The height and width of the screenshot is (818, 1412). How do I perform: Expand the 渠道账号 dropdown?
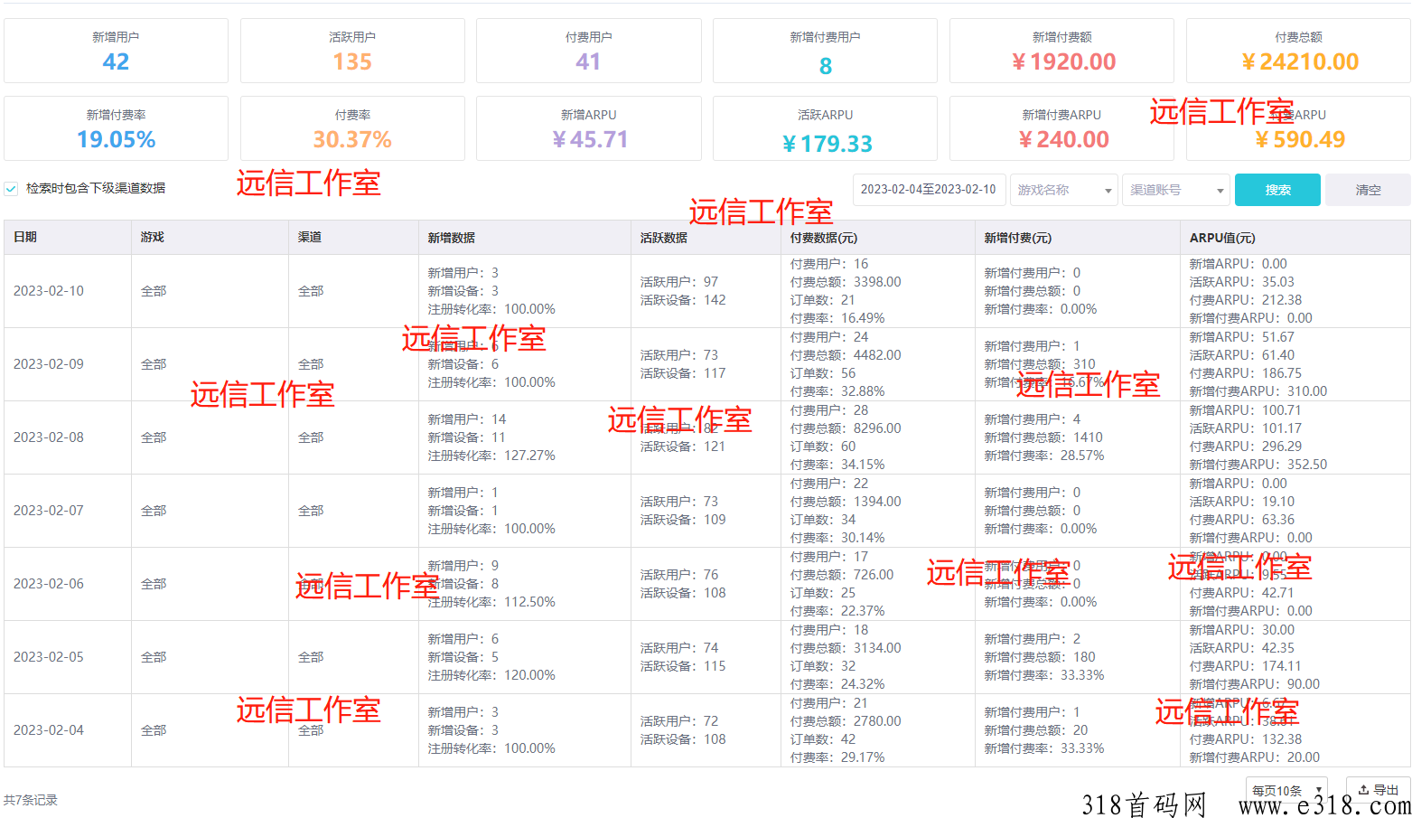click(1175, 190)
